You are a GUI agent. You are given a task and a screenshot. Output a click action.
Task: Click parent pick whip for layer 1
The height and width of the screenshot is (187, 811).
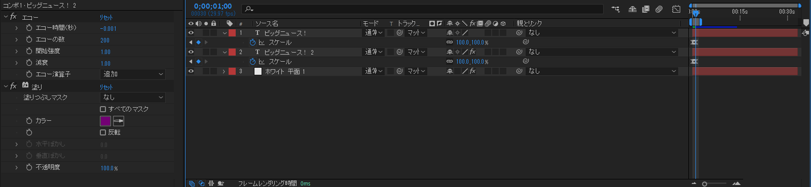click(x=519, y=32)
